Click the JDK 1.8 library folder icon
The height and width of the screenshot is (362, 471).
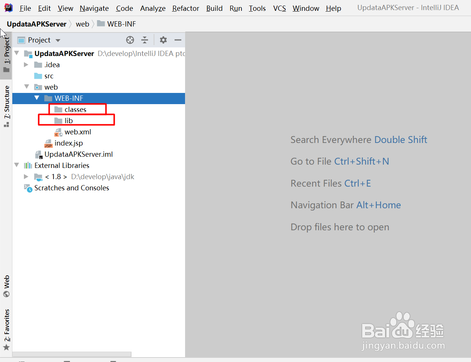(38, 177)
